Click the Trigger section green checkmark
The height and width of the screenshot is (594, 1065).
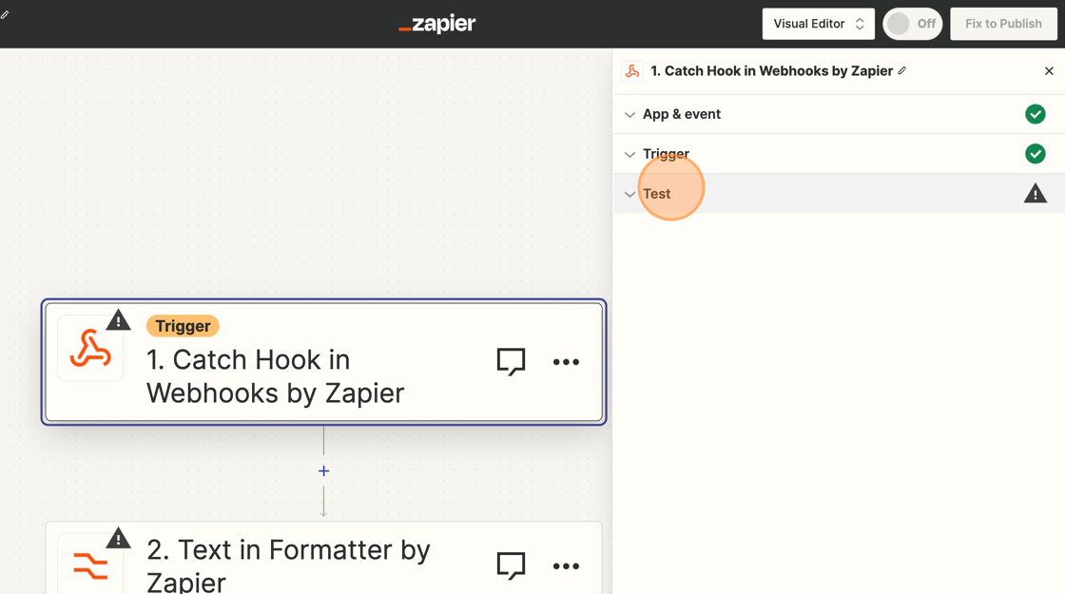point(1036,154)
